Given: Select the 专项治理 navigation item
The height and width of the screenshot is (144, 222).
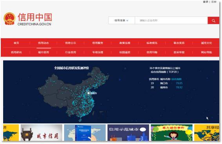Looking at the screenshot, I should (x=98, y=52).
